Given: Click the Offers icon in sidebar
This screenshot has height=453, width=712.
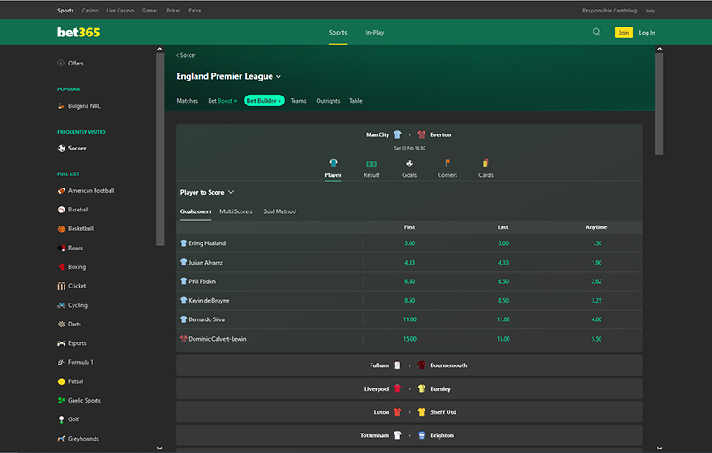Looking at the screenshot, I should pos(61,63).
